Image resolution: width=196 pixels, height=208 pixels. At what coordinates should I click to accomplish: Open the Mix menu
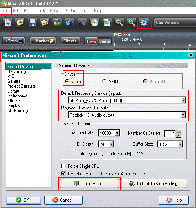coord(27,11)
